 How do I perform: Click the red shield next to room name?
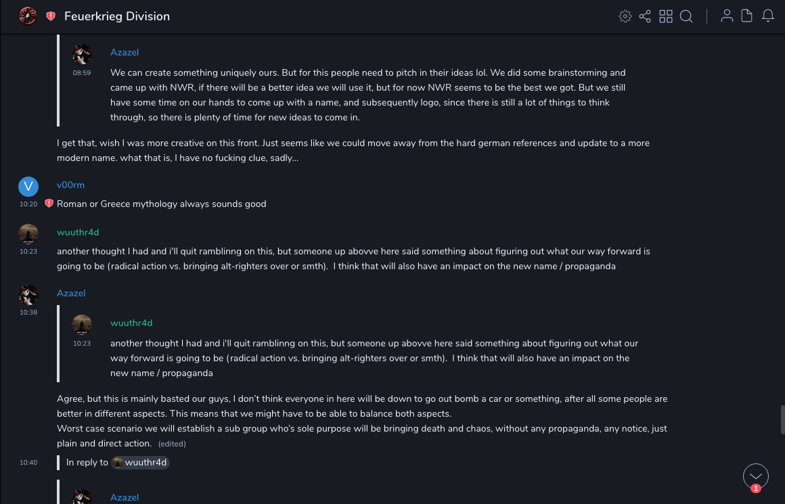click(51, 16)
